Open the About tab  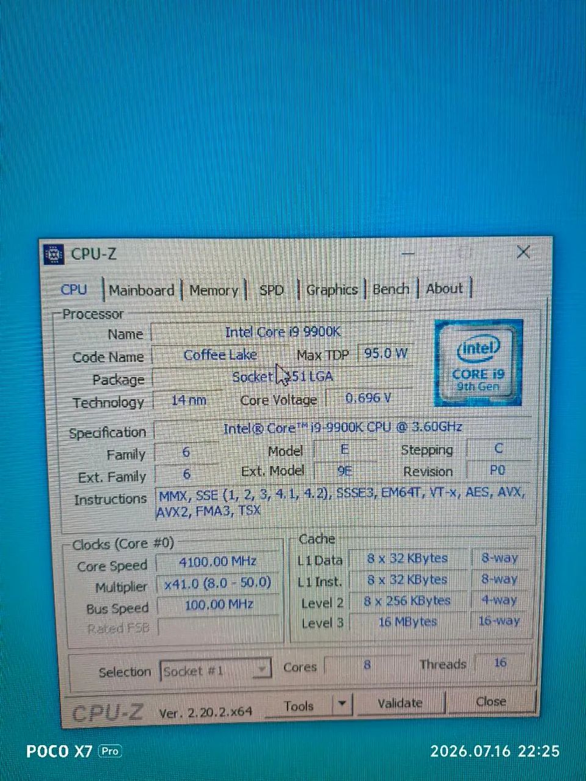point(444,289)
